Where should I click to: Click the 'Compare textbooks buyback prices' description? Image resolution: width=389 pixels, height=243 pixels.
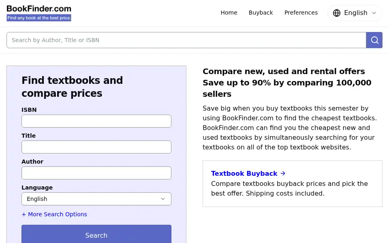point(289,188)
